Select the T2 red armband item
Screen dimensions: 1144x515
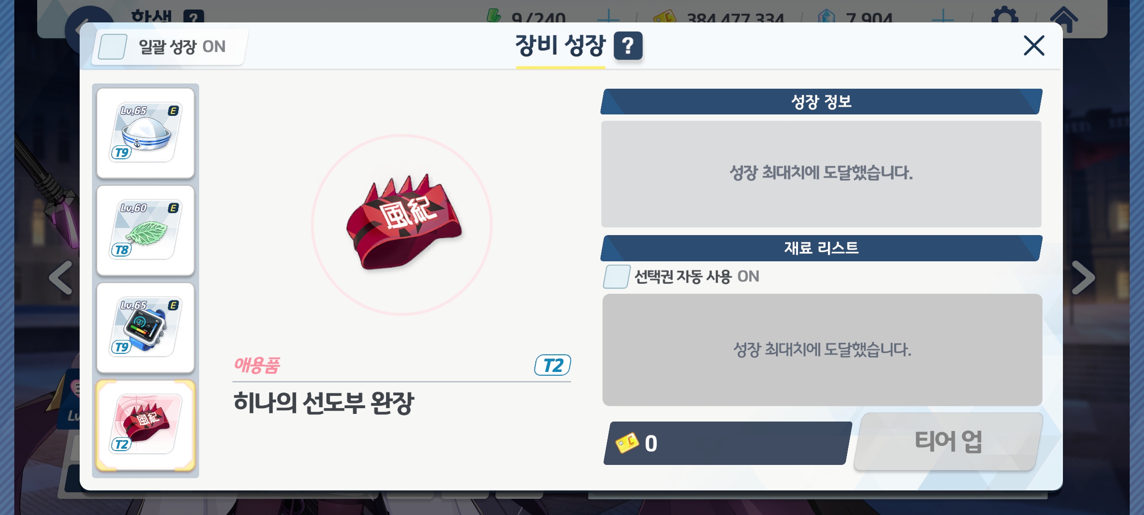coord(145,425)
